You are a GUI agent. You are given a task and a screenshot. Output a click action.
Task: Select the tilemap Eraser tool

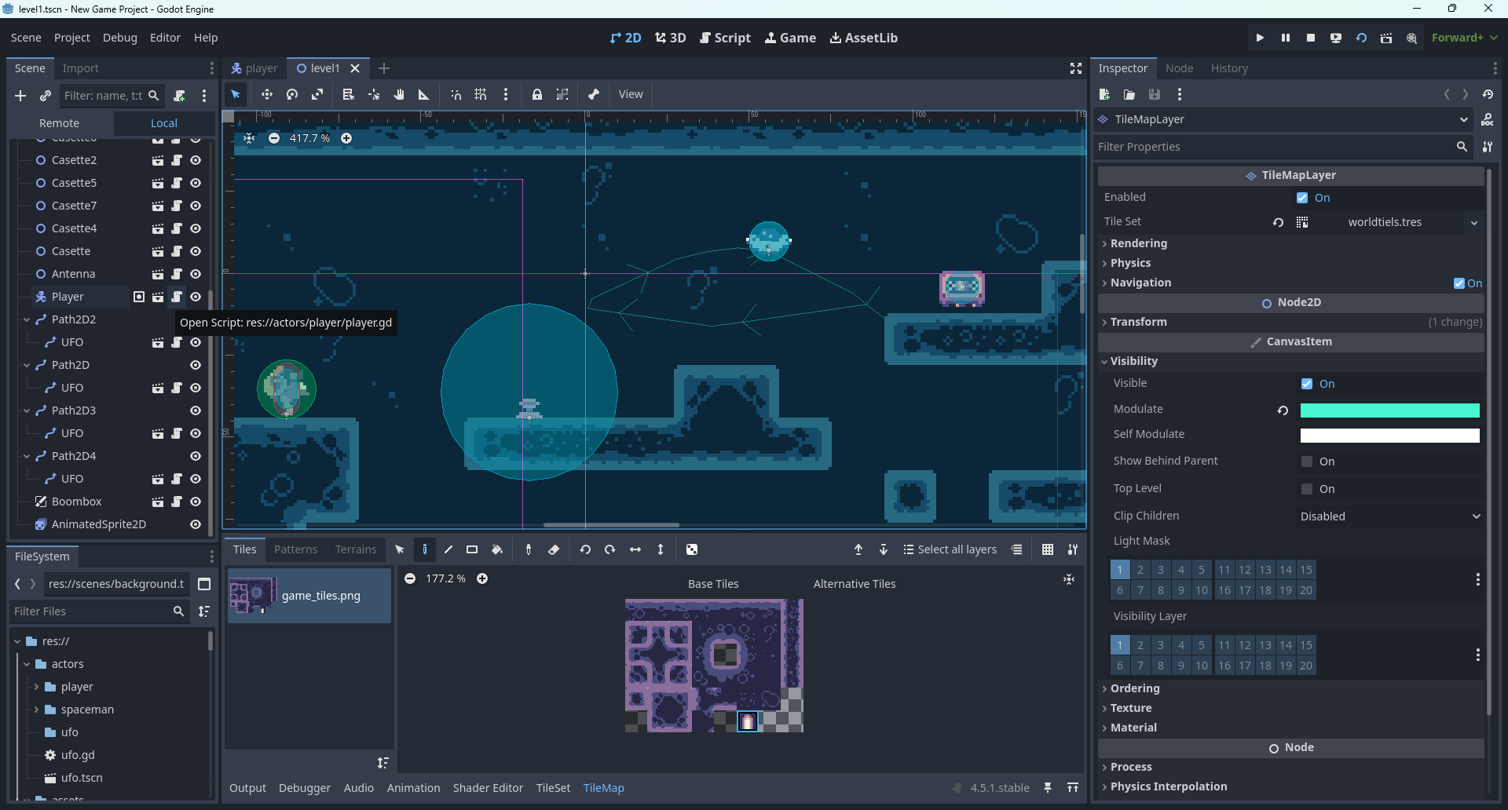(x=554, y=549)
